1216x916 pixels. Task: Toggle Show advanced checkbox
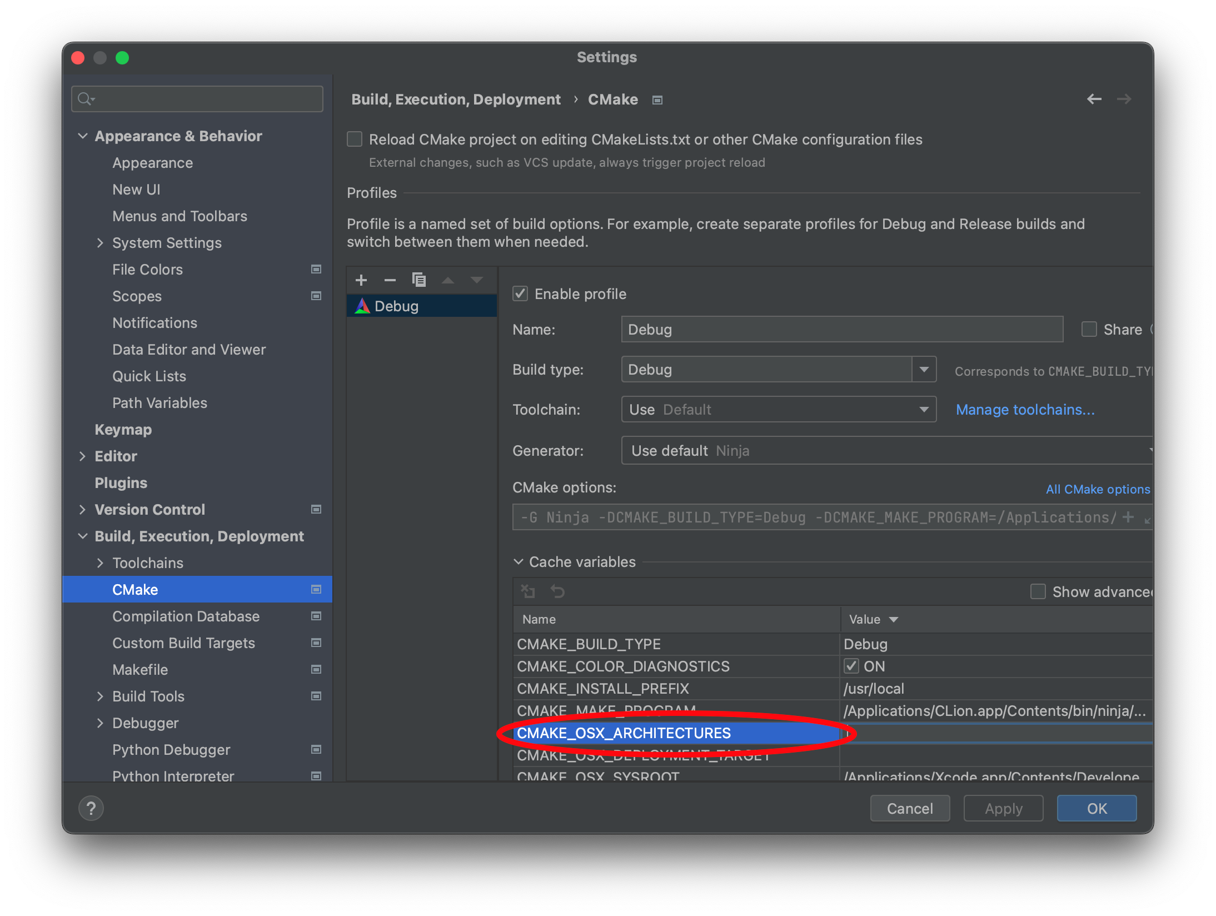point(1038,591)
